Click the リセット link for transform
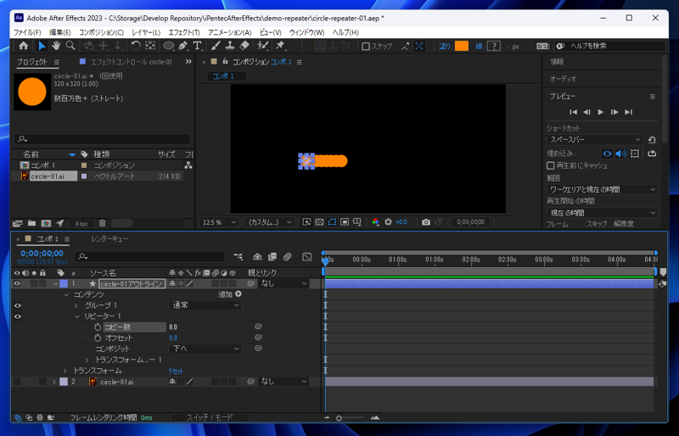Viewport: 679px width, 436px height. [x=175, y=371]
